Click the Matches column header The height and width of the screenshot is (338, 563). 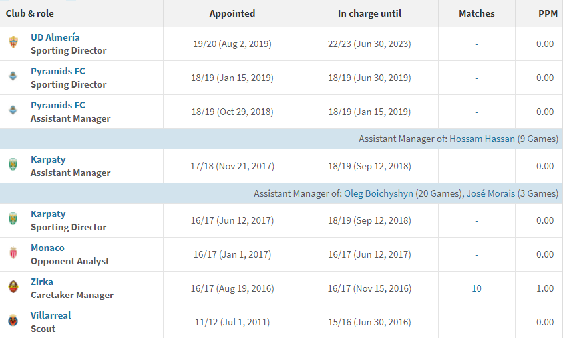coord(476,13)
